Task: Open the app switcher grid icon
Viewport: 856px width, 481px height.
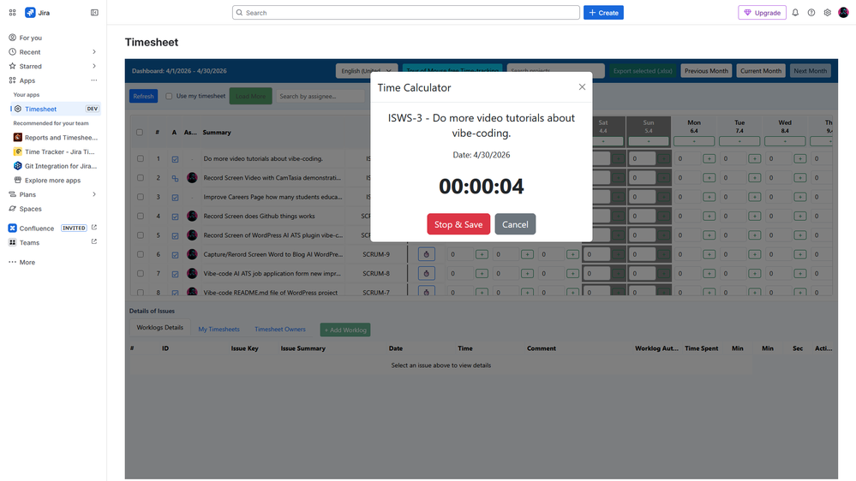Action: click(x=13, y=13)
